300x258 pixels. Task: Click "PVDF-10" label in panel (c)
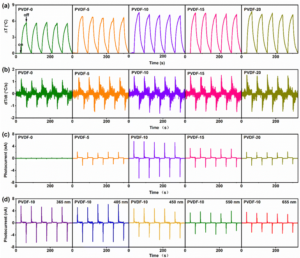(x=139, y=137)
